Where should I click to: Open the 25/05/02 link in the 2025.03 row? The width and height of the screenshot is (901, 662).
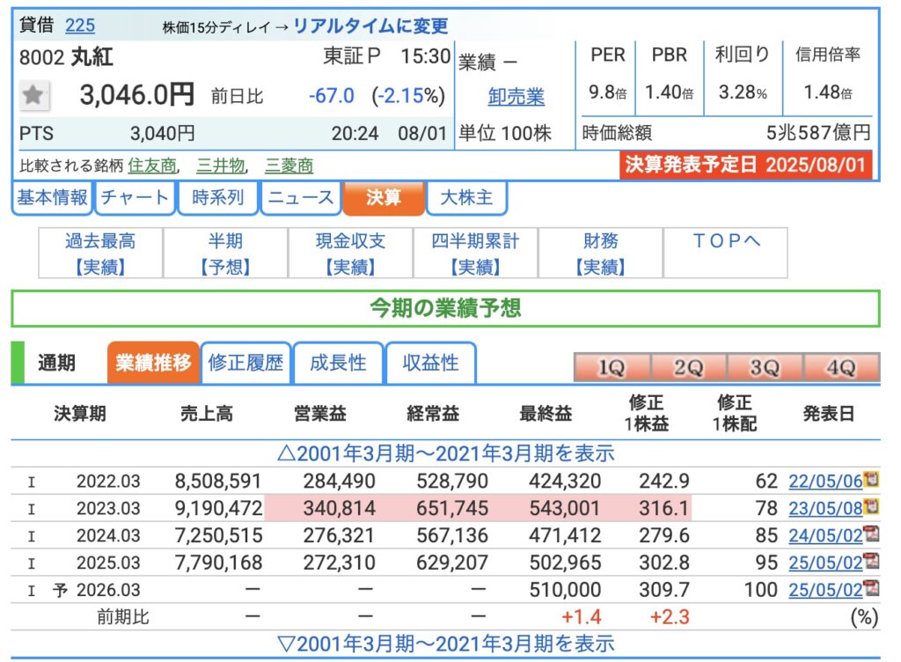tap(825, 563)
